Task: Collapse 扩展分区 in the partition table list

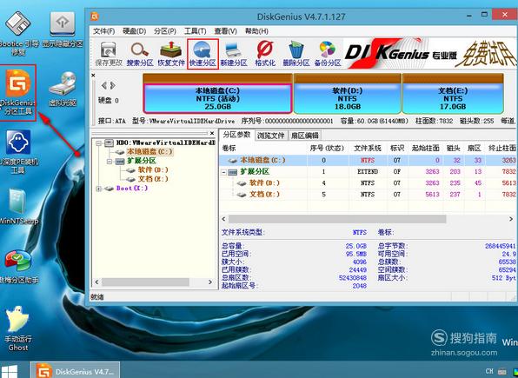Action: coord(224,172)
